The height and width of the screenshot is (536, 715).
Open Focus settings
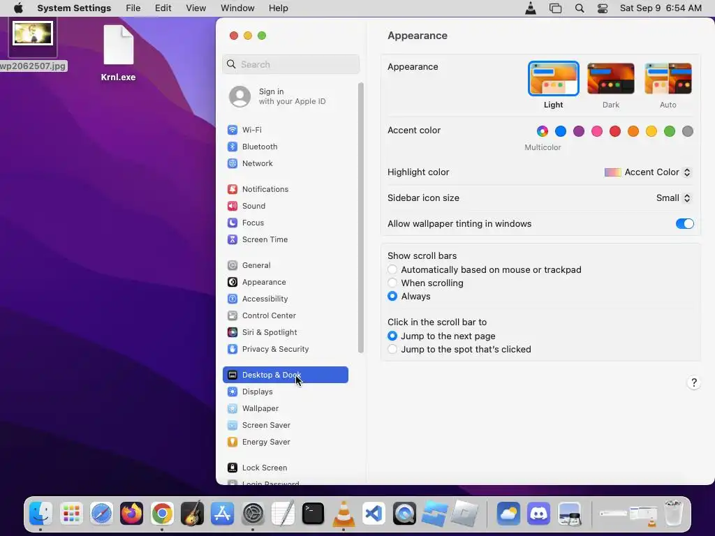click(x=286, y=223)
